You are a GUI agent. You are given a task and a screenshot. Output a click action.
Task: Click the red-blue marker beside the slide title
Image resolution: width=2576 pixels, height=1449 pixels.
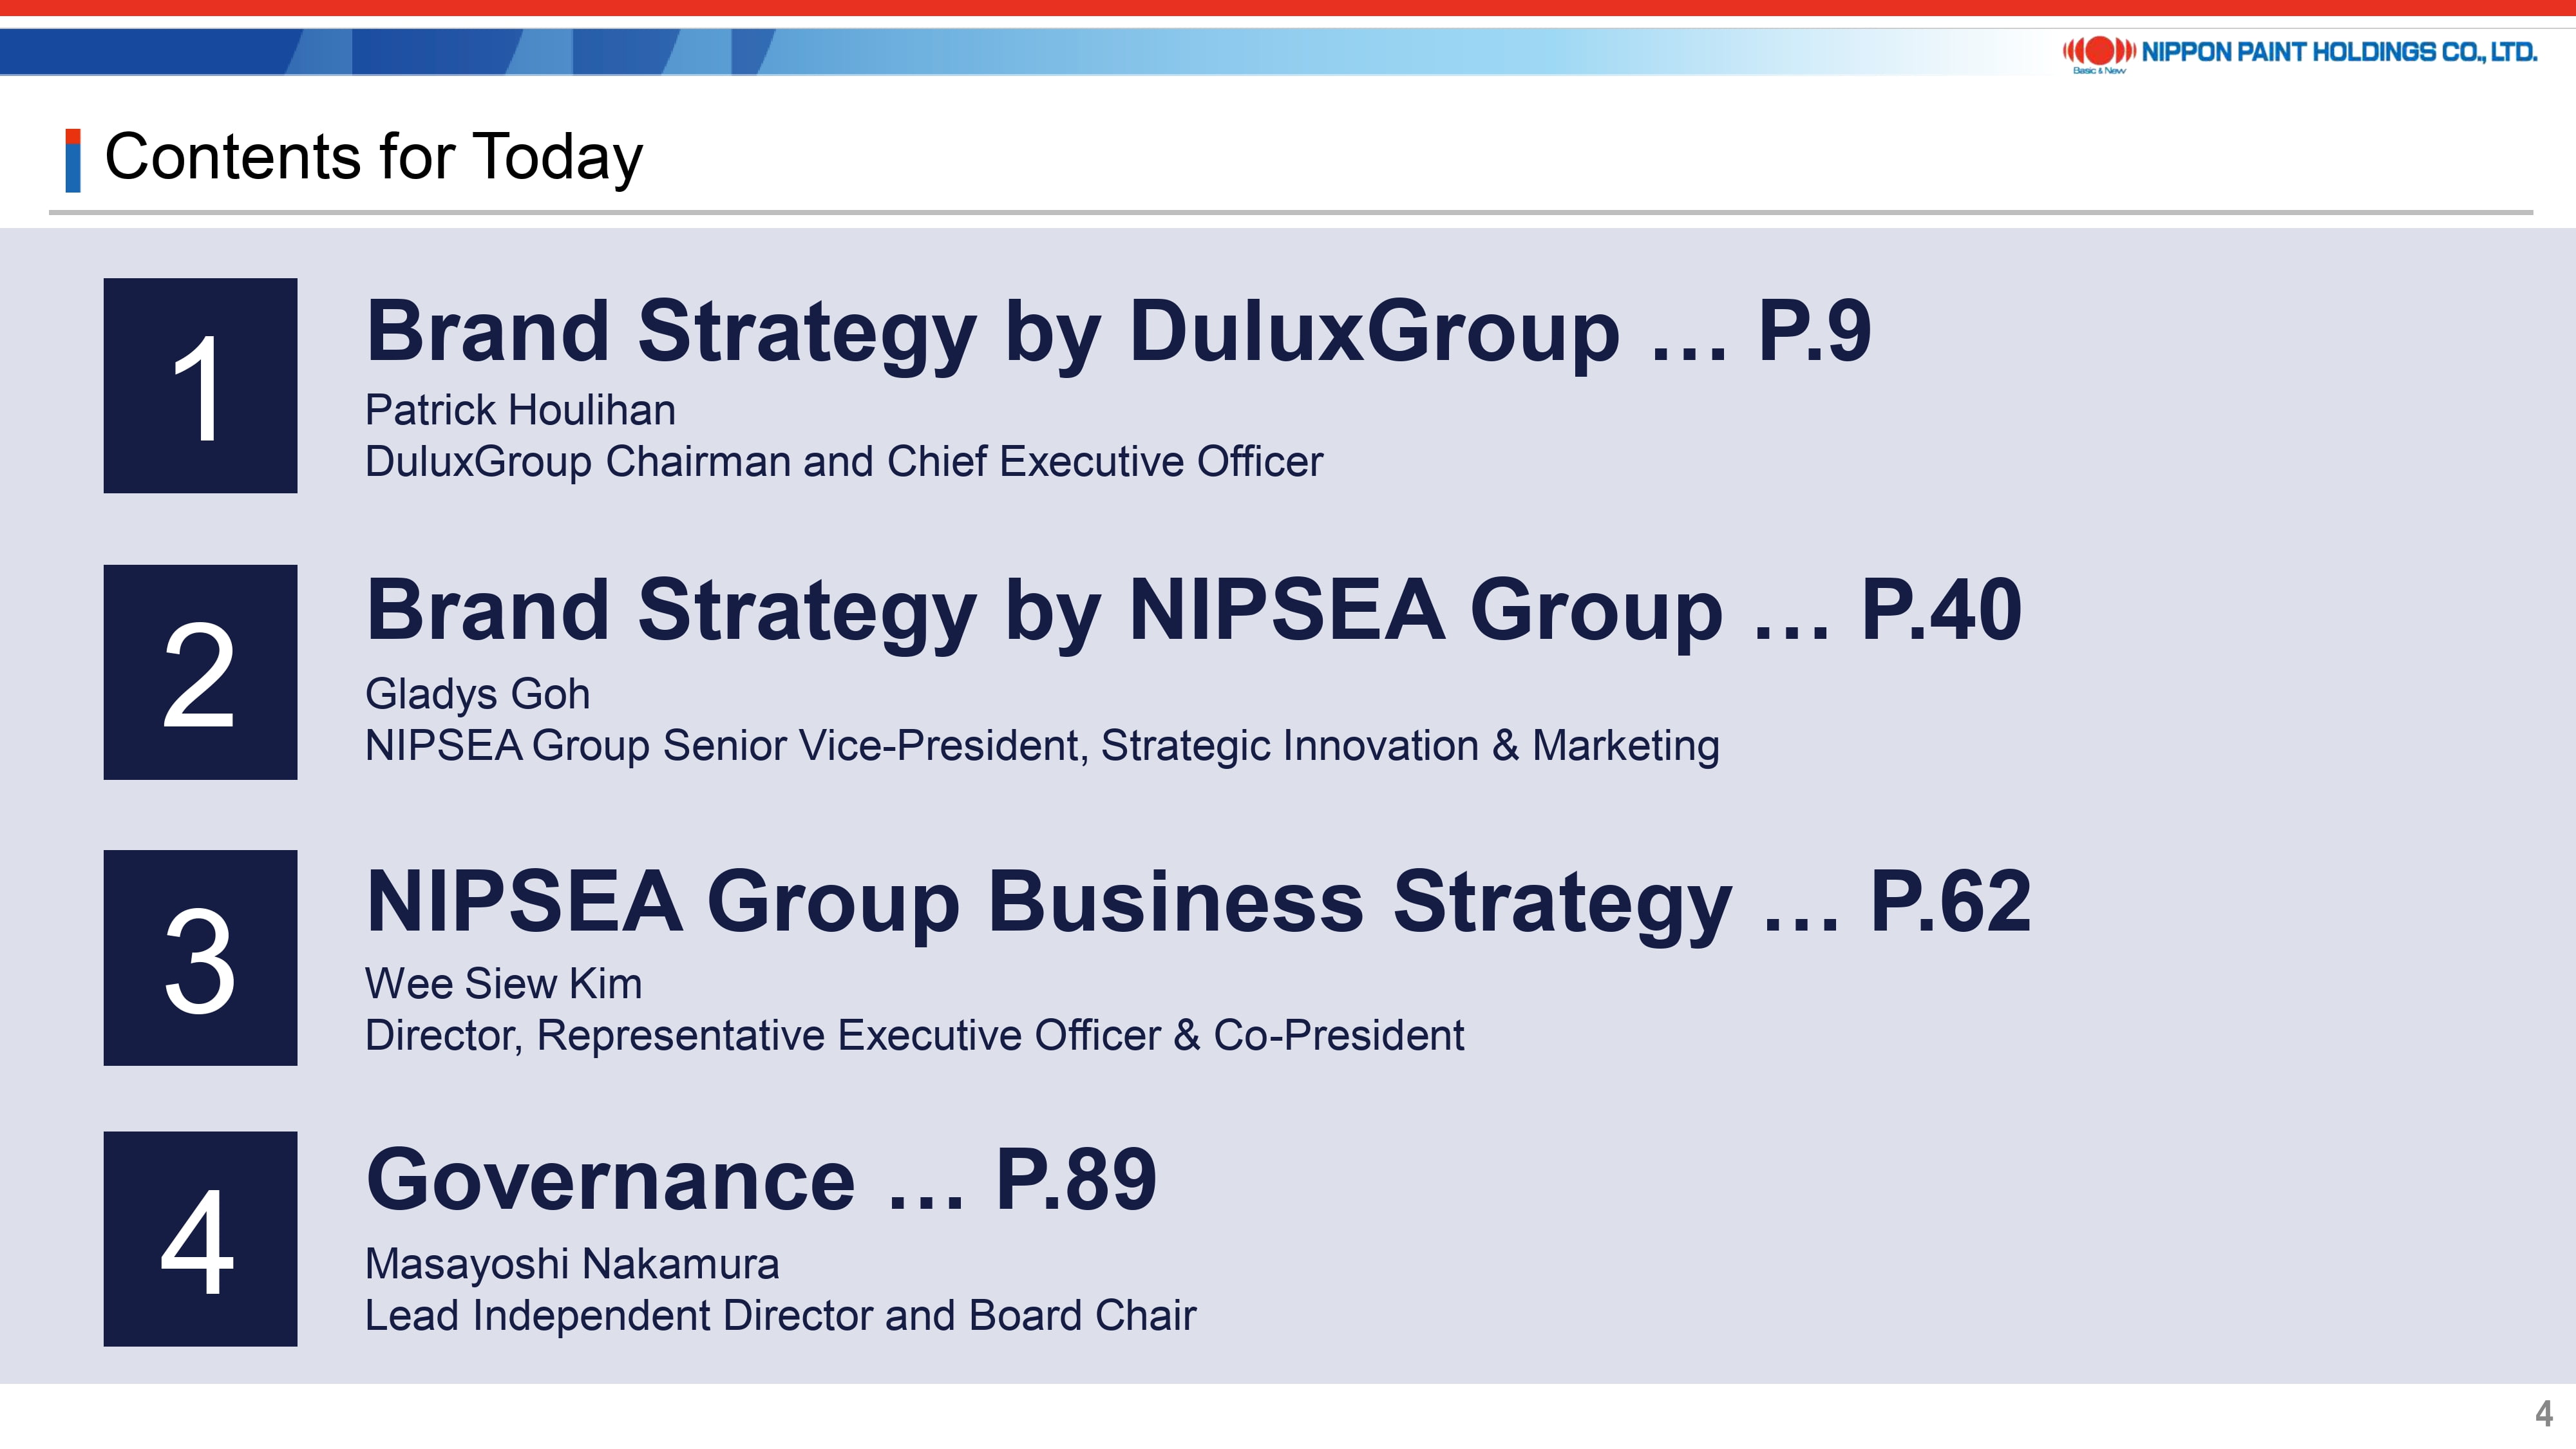72,160
